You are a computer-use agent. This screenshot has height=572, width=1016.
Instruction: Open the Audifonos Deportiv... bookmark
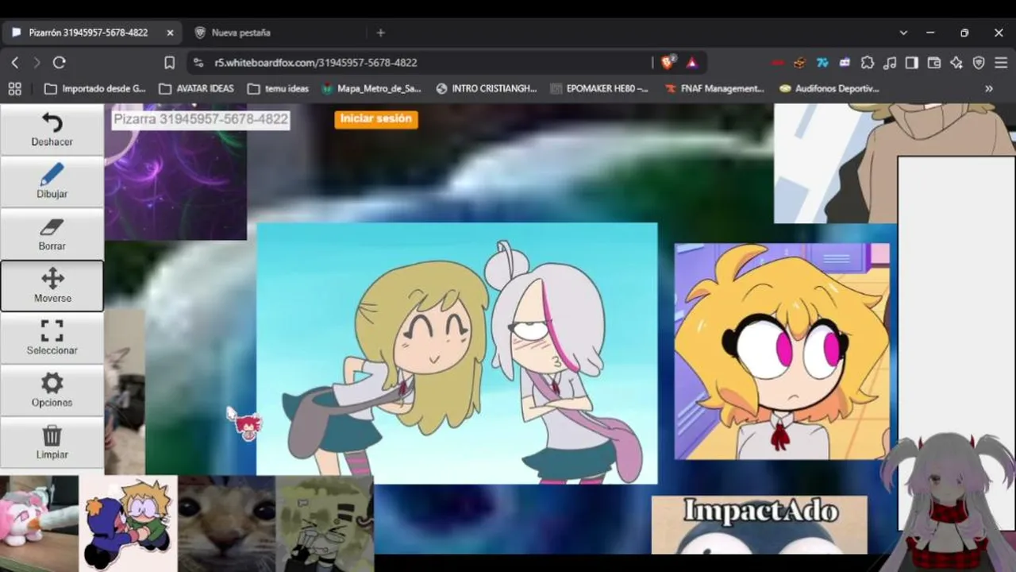click(x=829, y=89)
